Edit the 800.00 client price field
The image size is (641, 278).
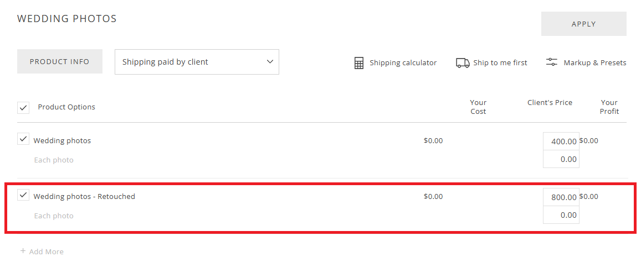(561, 197)
